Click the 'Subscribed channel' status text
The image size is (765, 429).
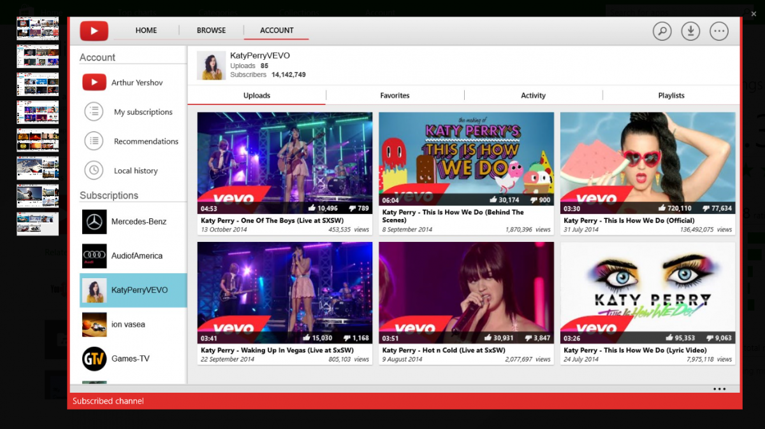pos(108,401)
